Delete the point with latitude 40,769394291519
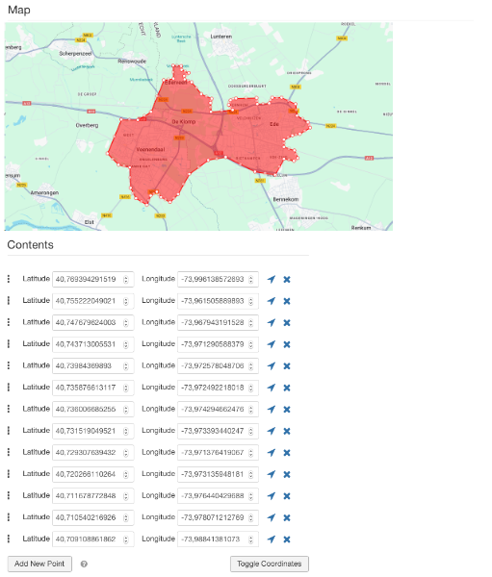The image size is (492, 577). [287, 279]
